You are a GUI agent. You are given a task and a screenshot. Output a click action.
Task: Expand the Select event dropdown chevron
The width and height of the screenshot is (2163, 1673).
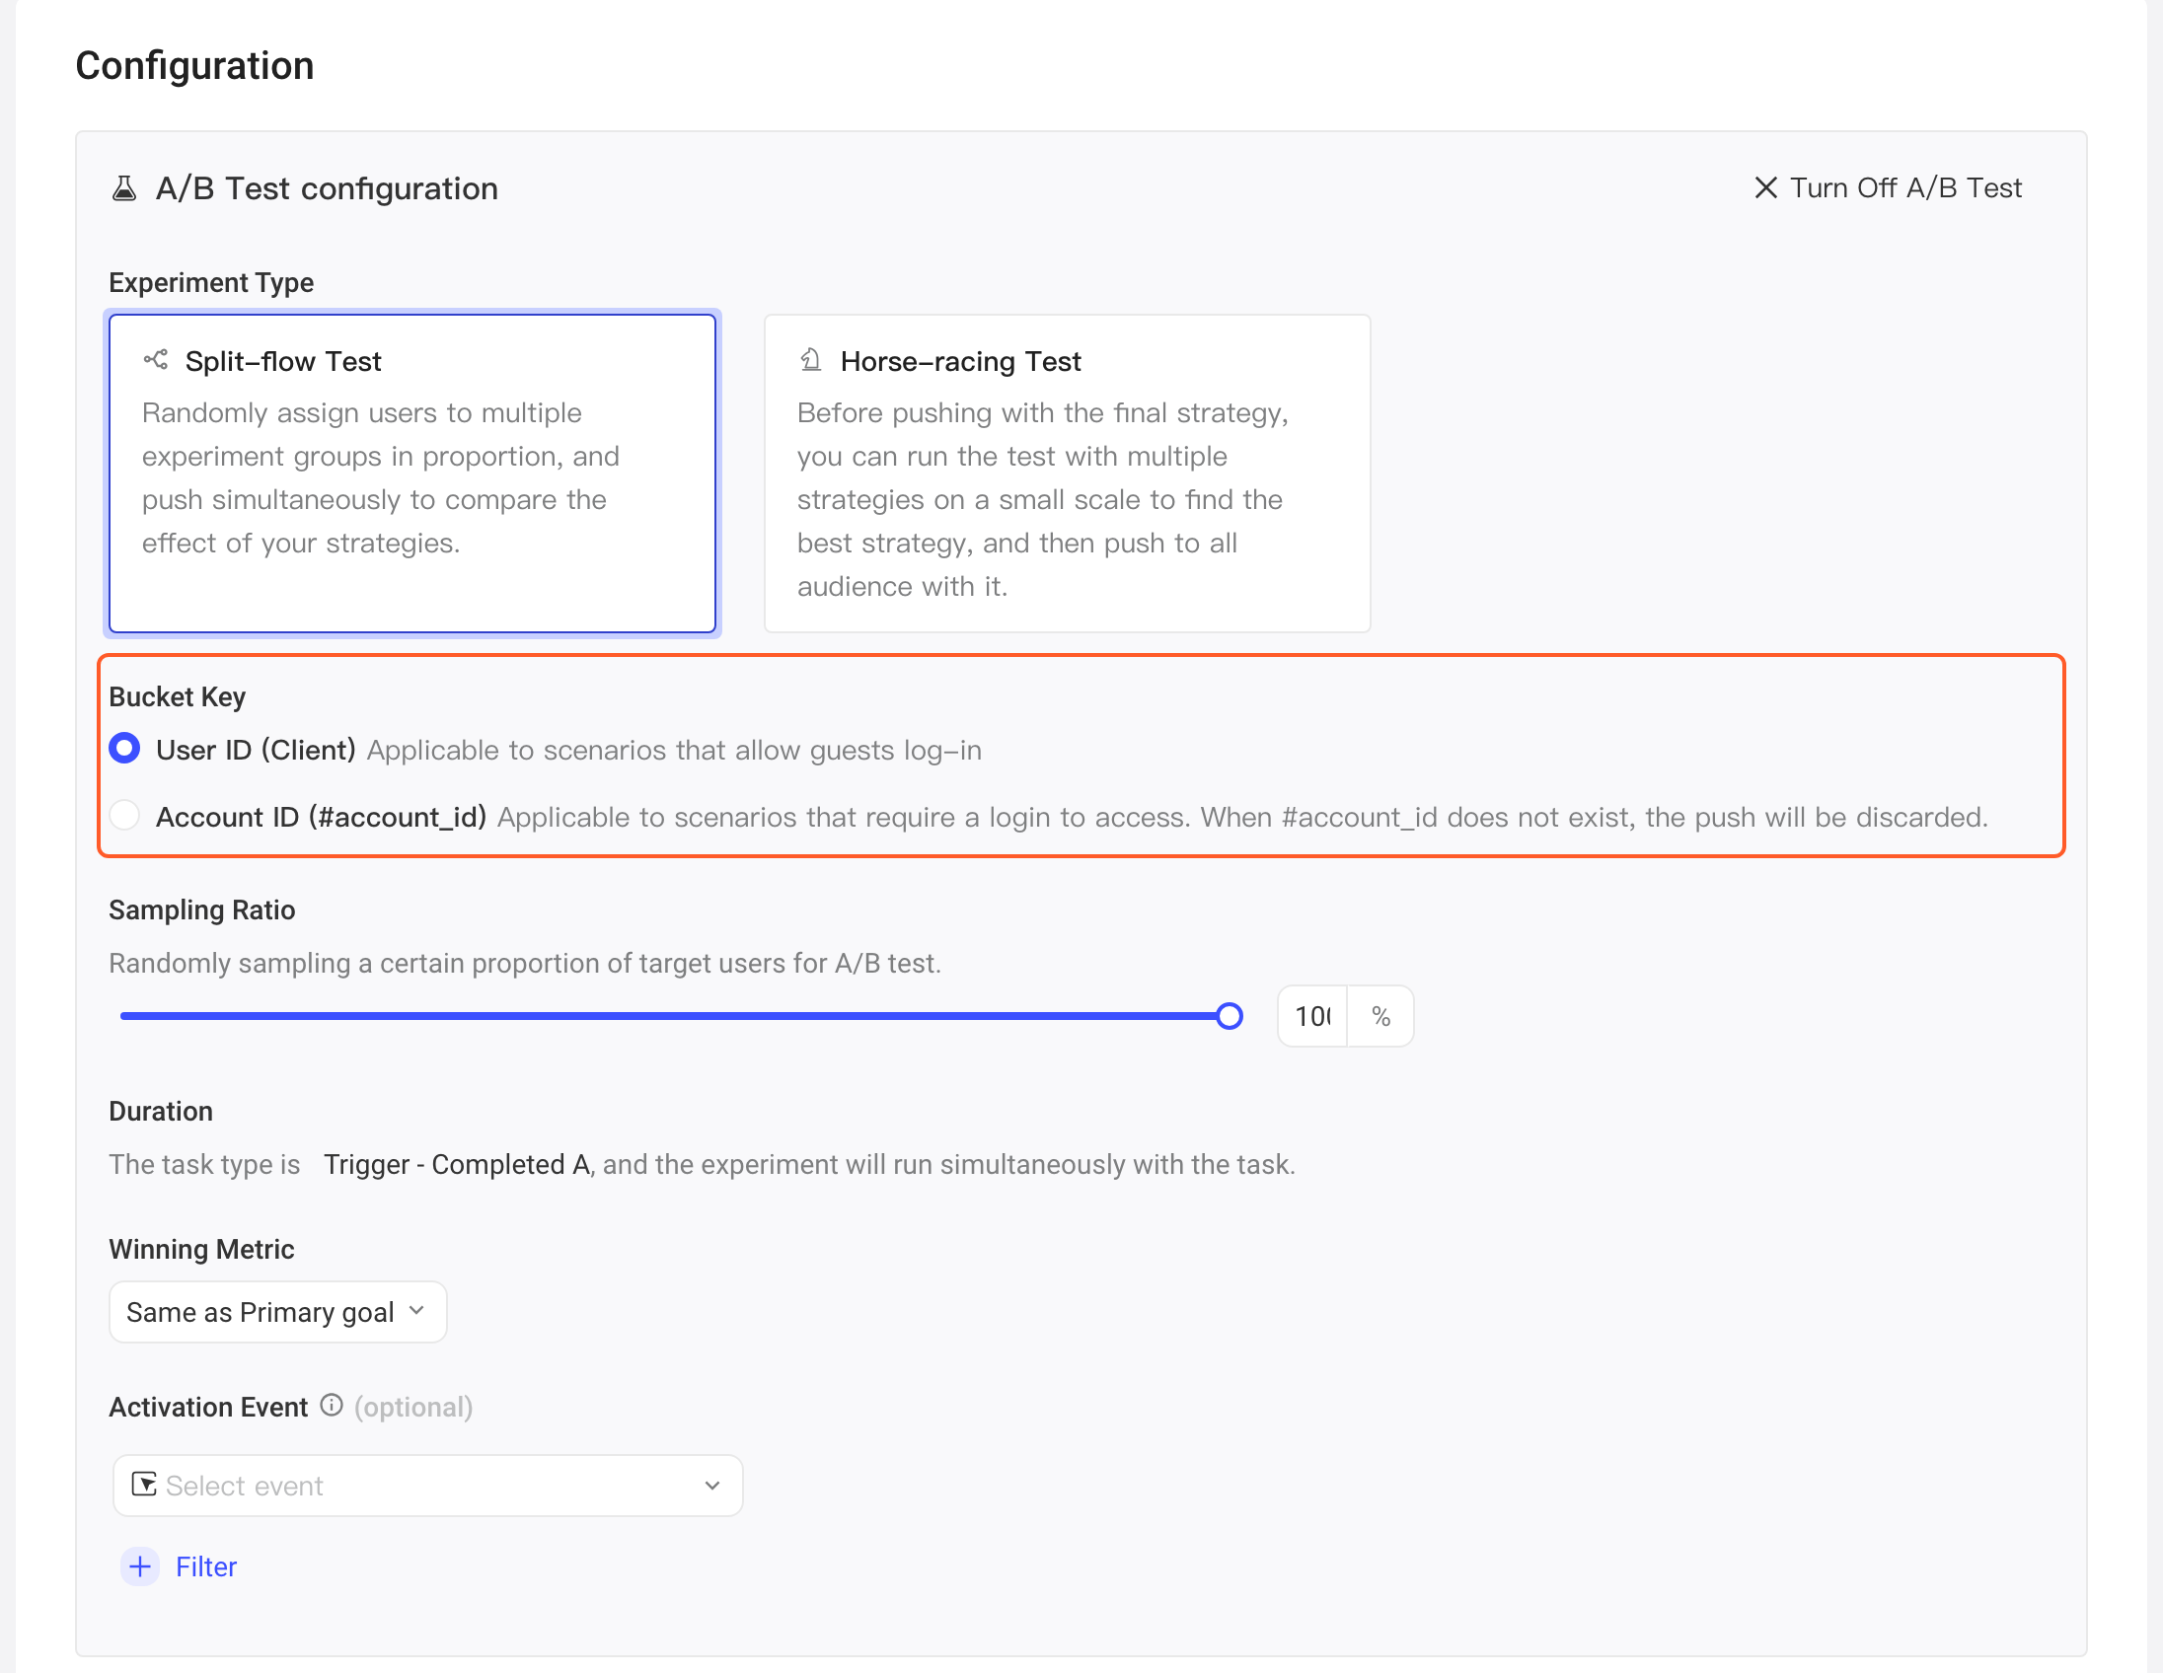coord(712,1485)
